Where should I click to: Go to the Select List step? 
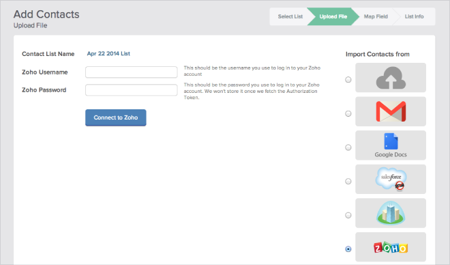[x=290, y=16]
